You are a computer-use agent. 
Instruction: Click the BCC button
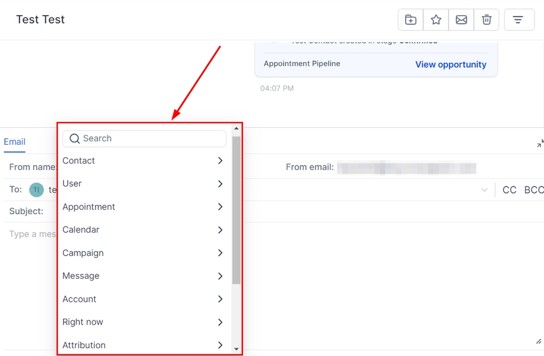(534, 190)
